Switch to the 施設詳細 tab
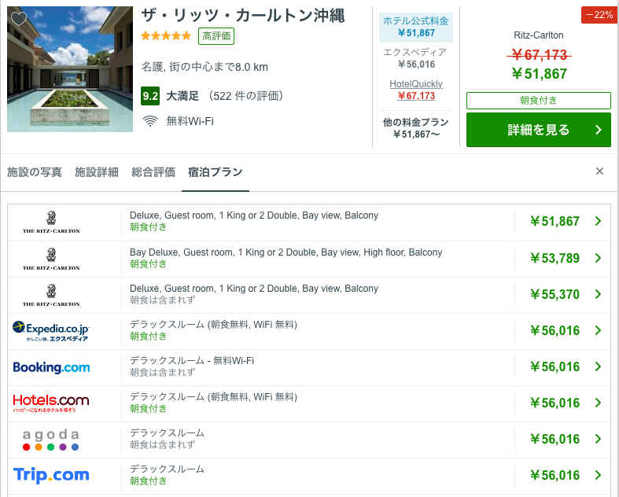 coord(97,172)
